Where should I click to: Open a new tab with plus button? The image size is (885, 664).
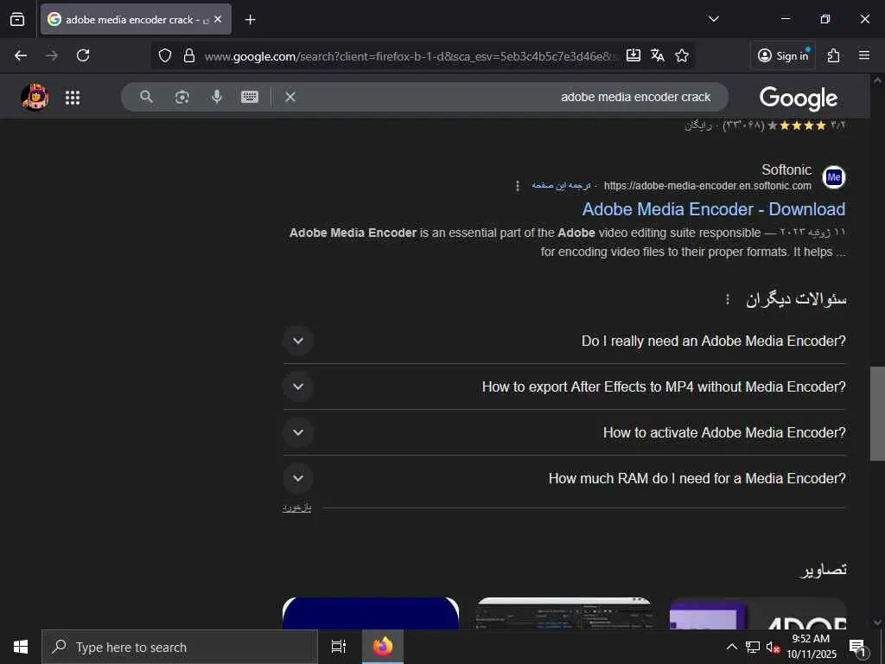(x=250, y=20)
